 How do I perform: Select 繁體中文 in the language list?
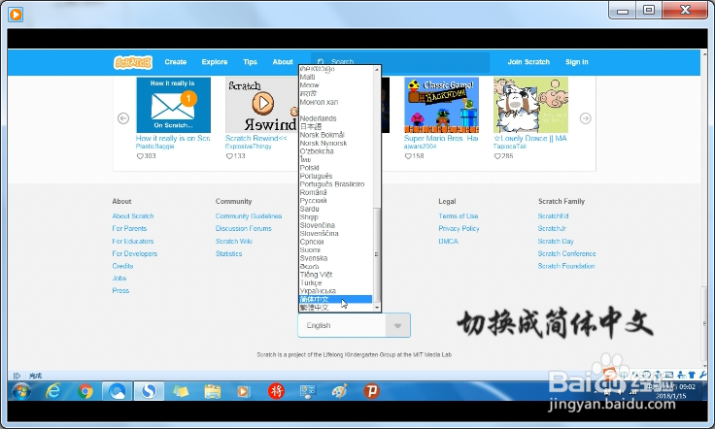335,308
